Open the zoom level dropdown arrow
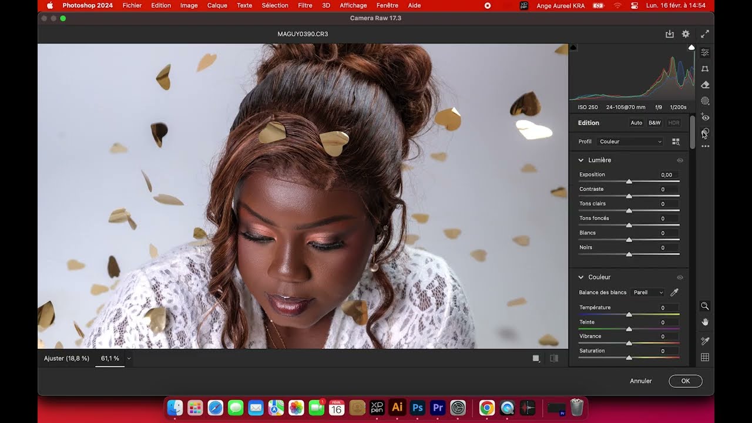Viewport: 752px width, 423px height. [x=129, y=358]
